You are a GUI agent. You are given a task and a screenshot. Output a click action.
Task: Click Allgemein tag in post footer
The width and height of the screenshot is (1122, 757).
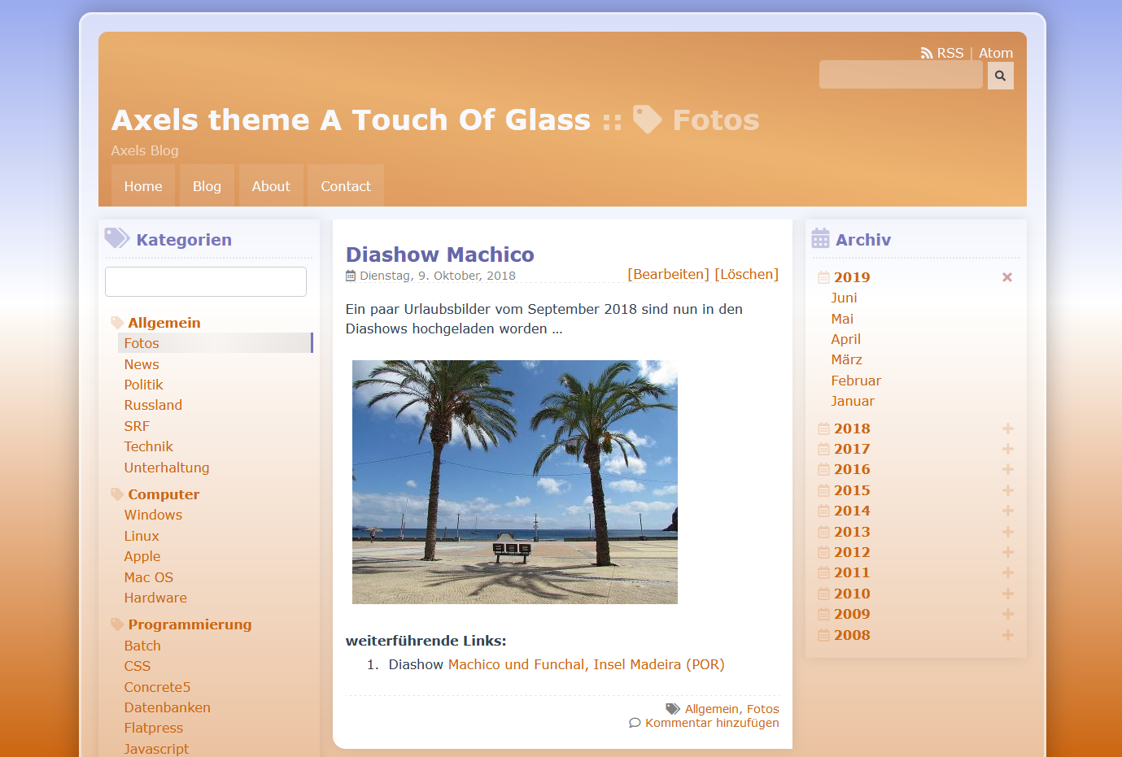pyautogui.click(x=712, y=709)
